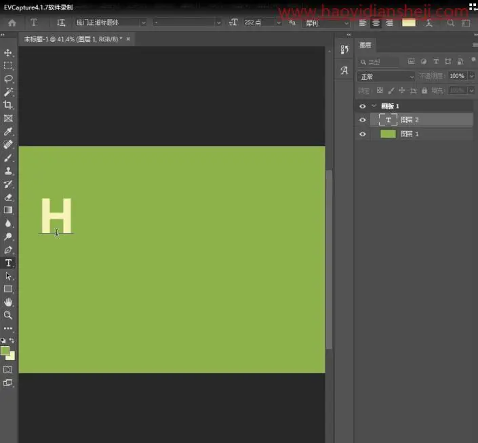Toggle lock transparent pixels
The width and height of the screenshot is (478, 443).
[380, 90]
